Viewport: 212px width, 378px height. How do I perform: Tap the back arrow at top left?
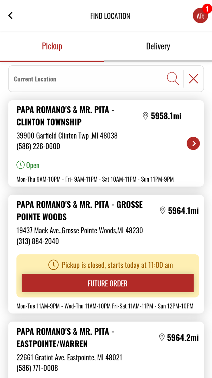point(10,15)
